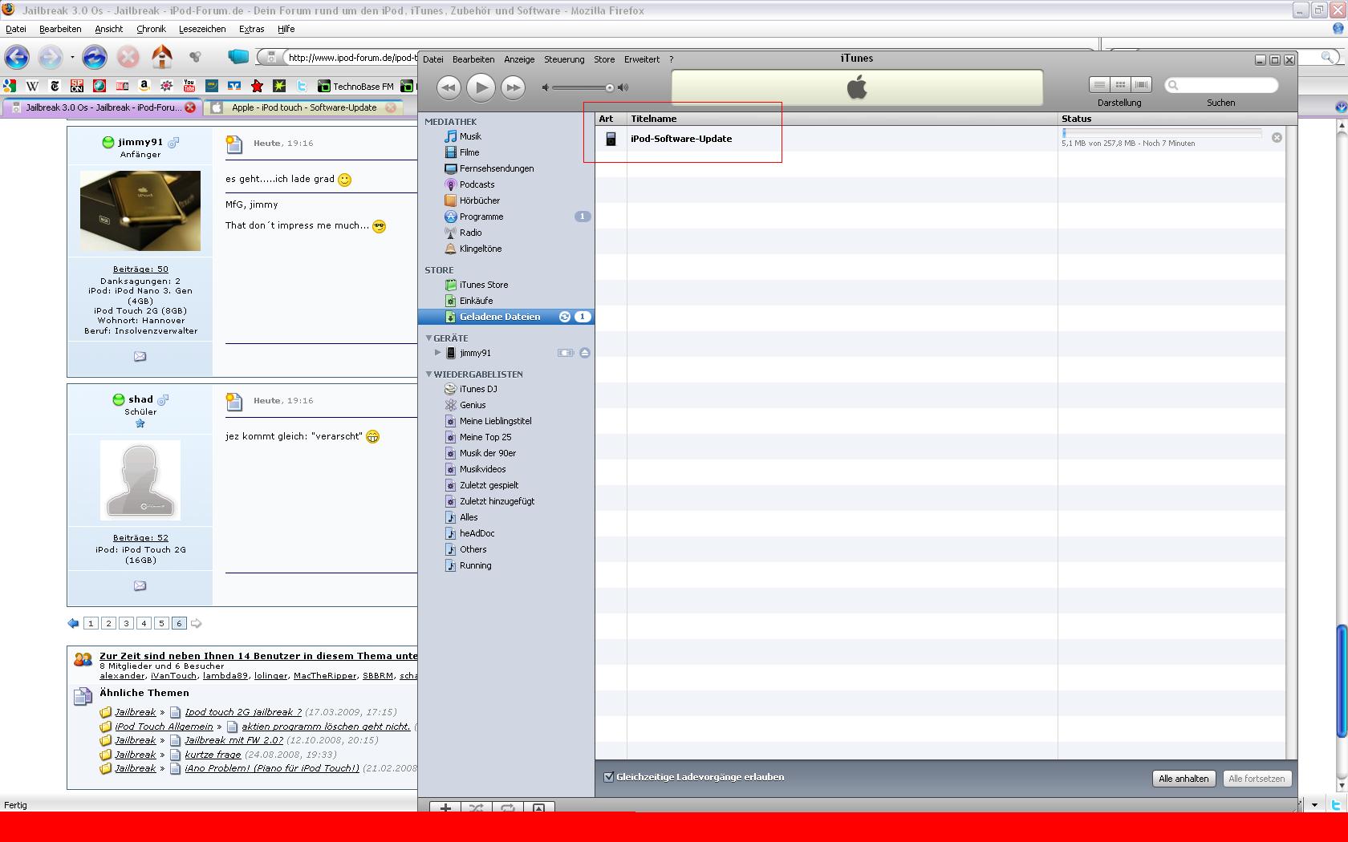This screenshot has width=1348, height=842.
Task: Go back in Firefox
Action: [x=17, y=57]
